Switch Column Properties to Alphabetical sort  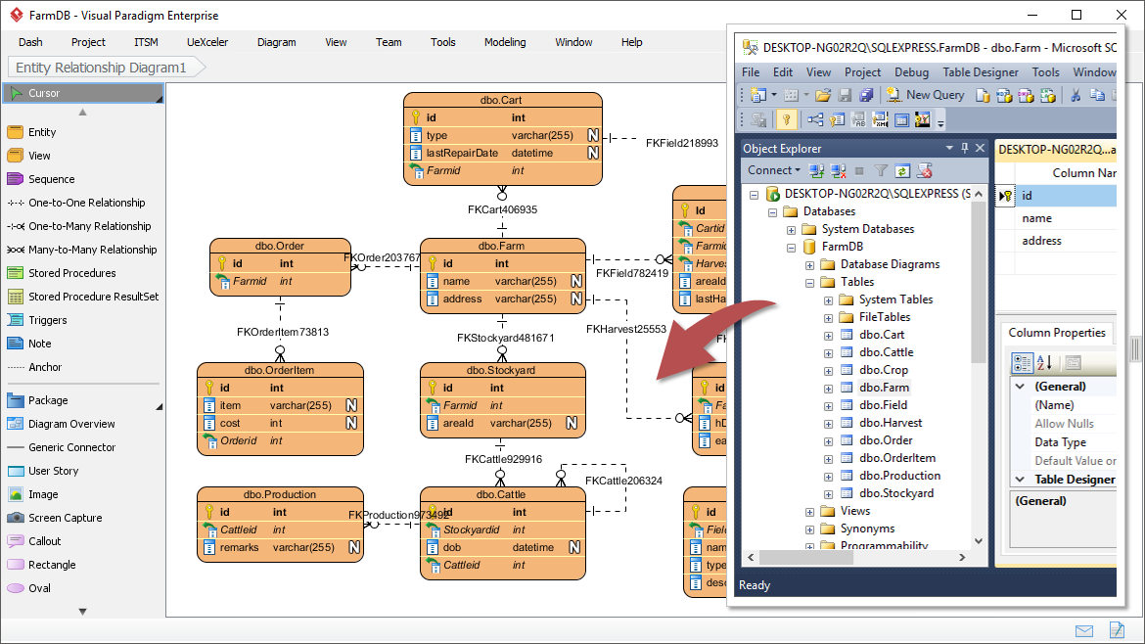[1045, 362]
